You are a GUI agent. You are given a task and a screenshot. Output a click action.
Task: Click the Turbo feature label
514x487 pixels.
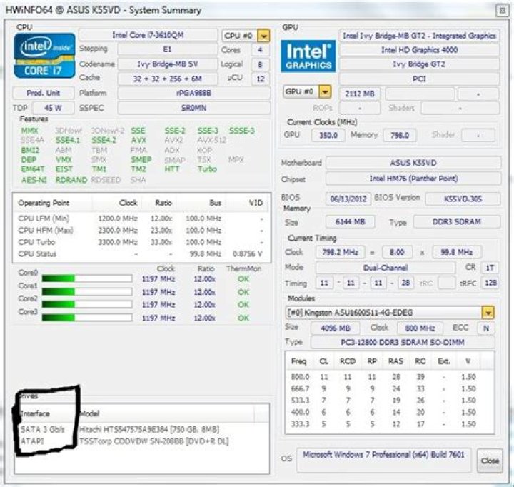tap(207, 169)
